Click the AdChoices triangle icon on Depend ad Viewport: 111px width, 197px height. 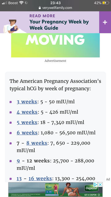click(96, 185)
